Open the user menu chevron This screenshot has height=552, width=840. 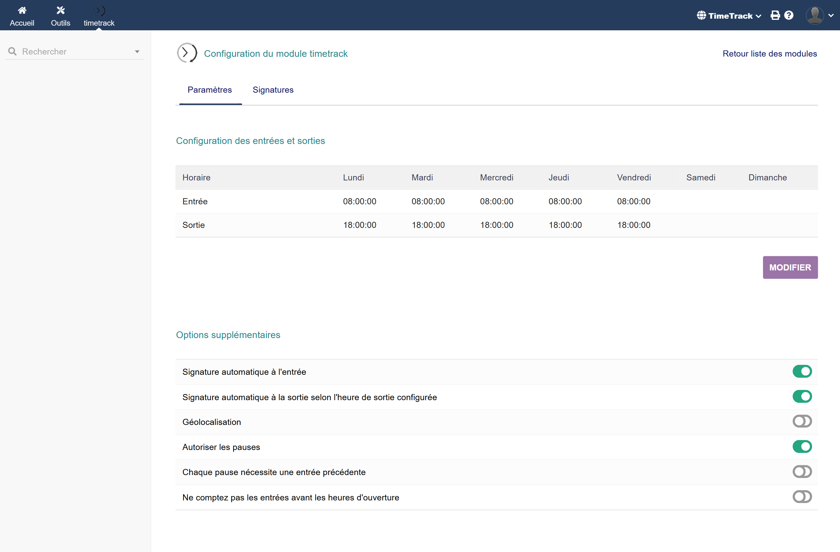click(831, 15)
